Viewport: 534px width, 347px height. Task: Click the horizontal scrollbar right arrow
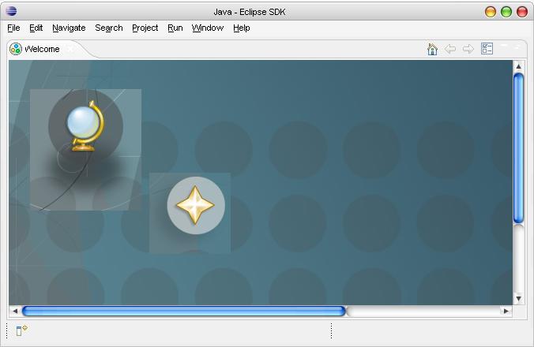(x=506, y=311)
